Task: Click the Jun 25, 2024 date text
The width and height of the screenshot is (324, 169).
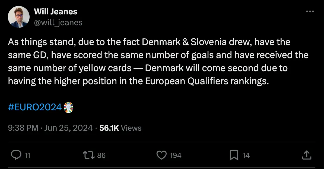Action: coord(68,128)
